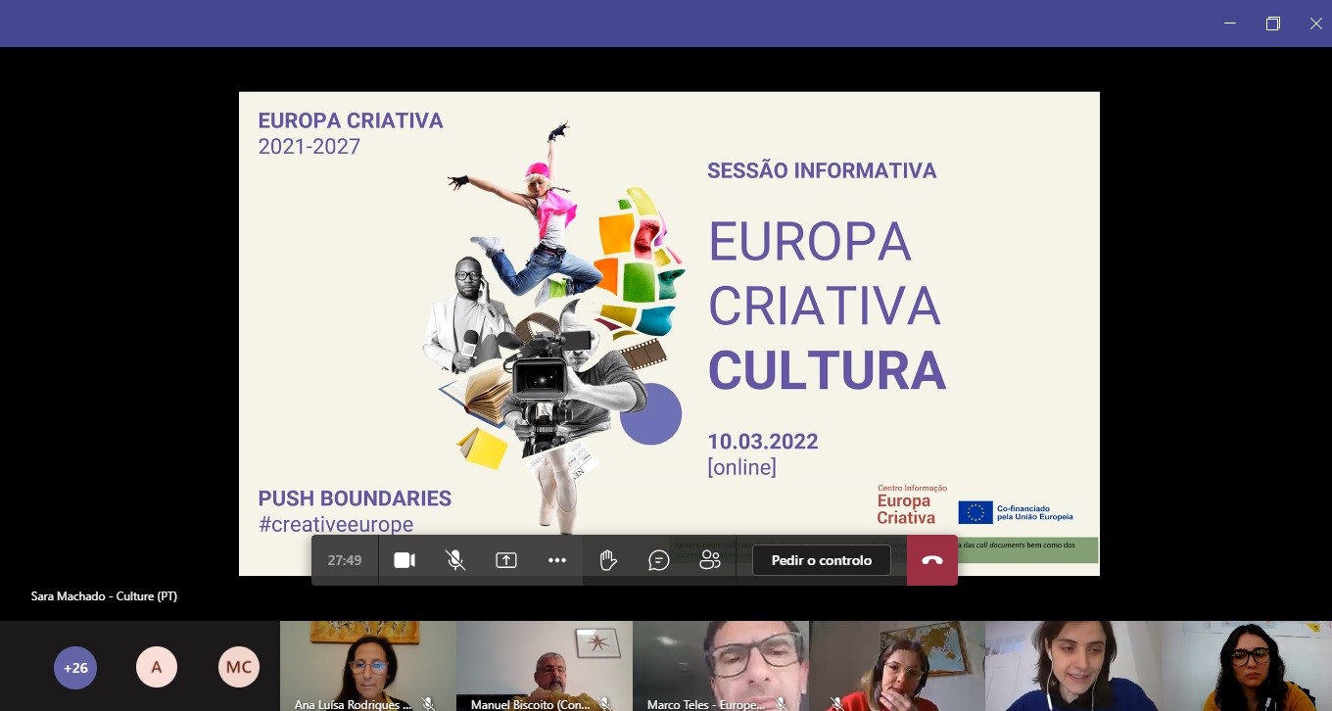
Task: Select Marco Teles video tile
Action: click(x=720, y=666)
